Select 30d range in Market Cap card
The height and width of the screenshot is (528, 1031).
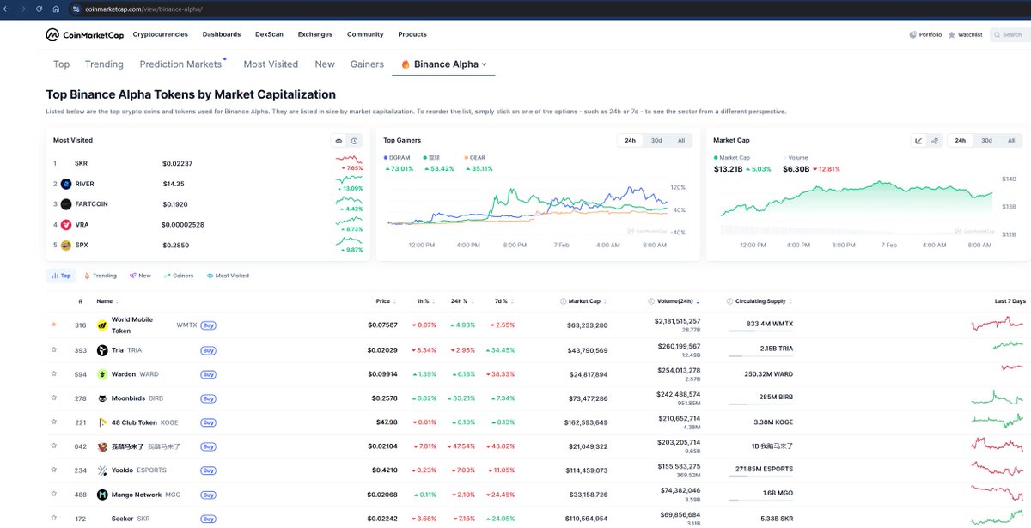(986, 141)
